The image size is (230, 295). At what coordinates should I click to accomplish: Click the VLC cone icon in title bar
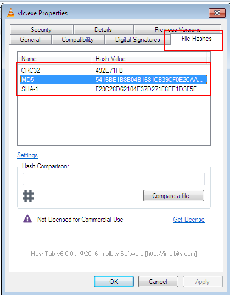(10, 13)
